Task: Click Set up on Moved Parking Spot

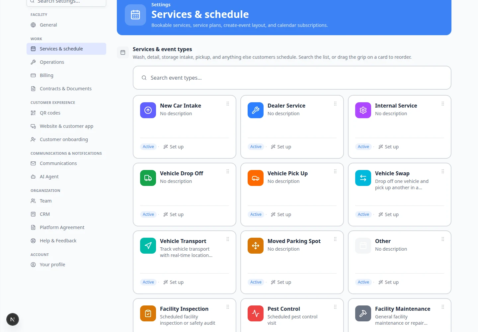Action: (281, 282)
